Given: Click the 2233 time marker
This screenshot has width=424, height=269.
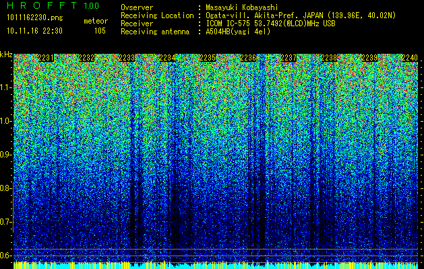Looking at the screenshot, I should [x=127, y=58].
